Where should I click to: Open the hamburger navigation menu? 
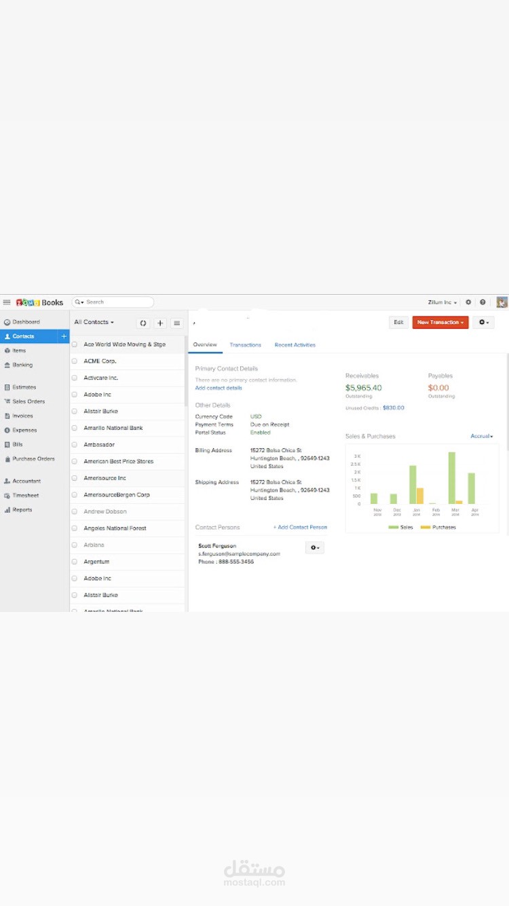pyautogui.click(x=7, y=302)
